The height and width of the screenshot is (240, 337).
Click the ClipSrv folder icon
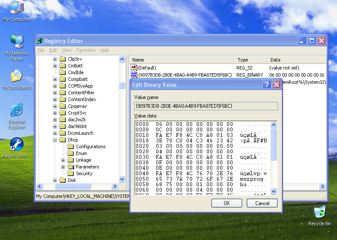(x=62, y=59)
